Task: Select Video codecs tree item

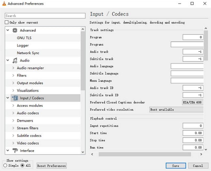Action: [x=28, y=143]
